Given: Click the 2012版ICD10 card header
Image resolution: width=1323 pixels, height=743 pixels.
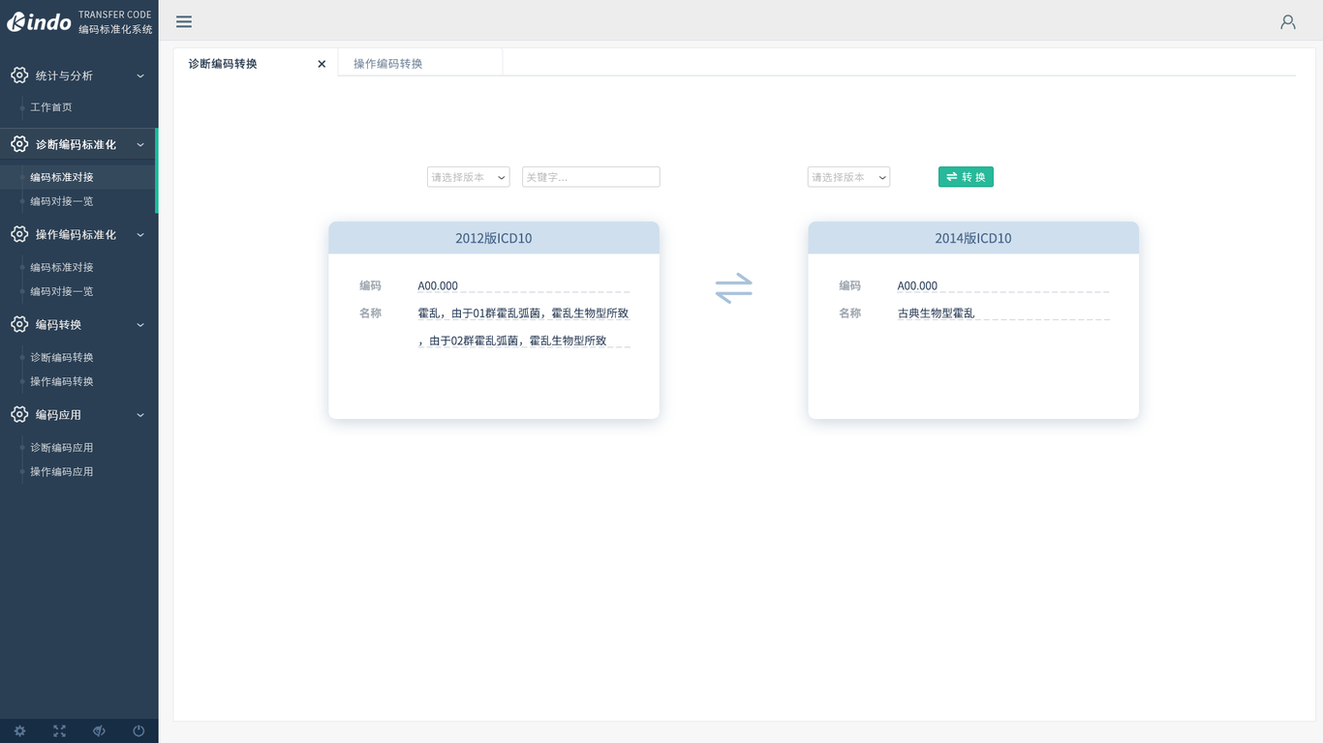Looking at the screenshot, I should click(494, 238).
